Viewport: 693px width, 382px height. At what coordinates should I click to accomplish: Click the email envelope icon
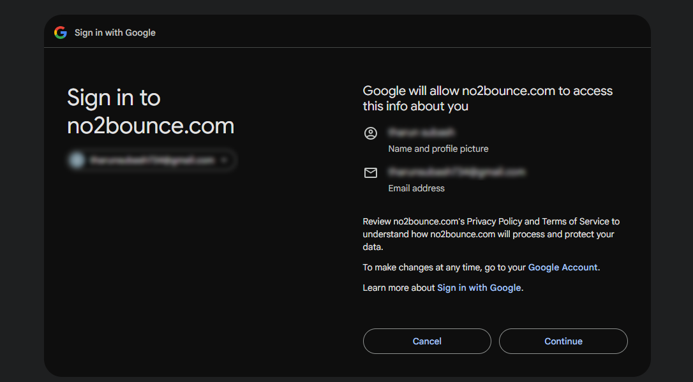[x=370, y=173]
